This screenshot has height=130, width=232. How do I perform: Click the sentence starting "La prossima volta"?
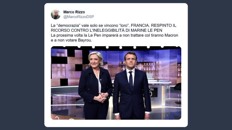[x=114, y=35]
